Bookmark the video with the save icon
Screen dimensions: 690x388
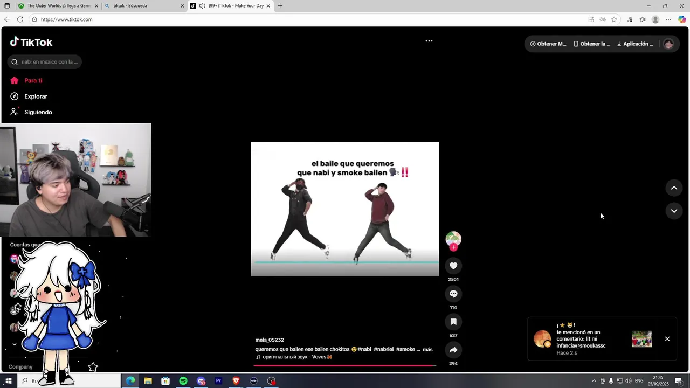(453, 322)
